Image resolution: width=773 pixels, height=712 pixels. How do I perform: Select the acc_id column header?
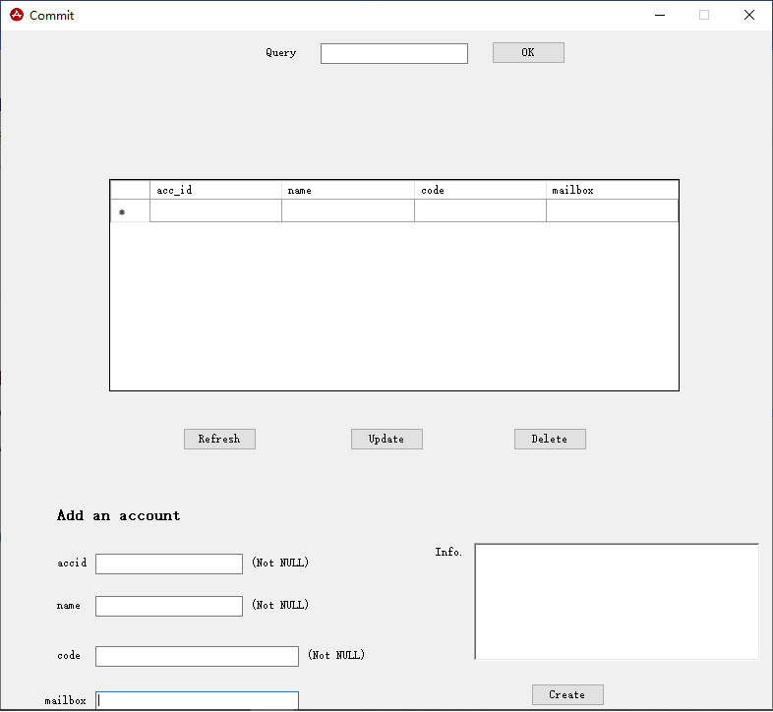tap(215, 191)
